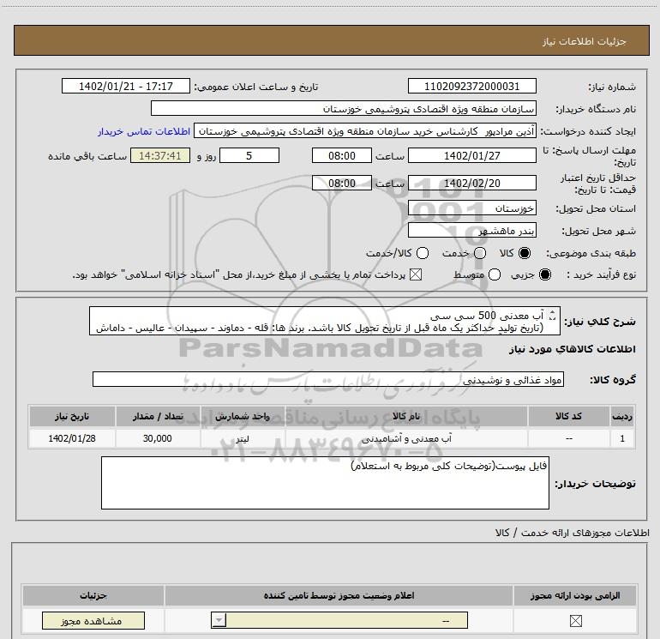Click the اطلاعات کالاهای مورد نیاز heading
This screenshot has width=660, height=639.
(x=573, y=349)
